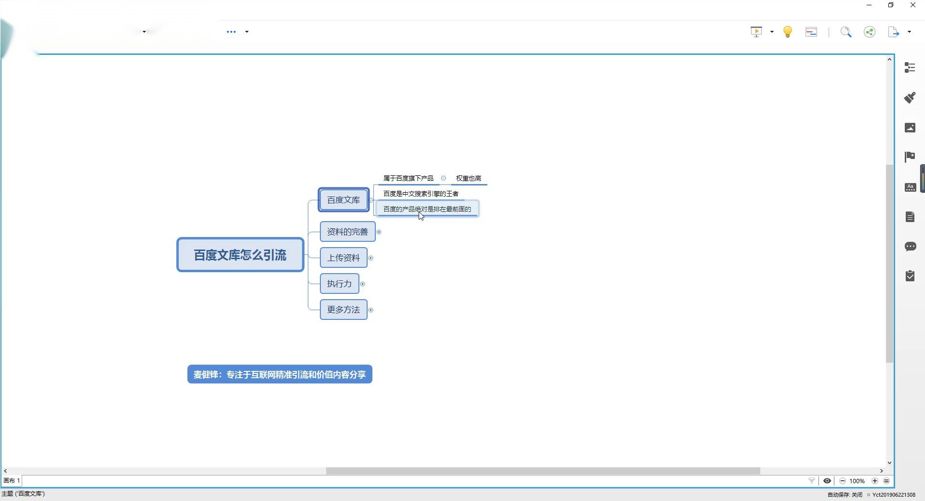Open export options dropdown arrow
This screenshot has height=501, width=925.
pos(909,32)
